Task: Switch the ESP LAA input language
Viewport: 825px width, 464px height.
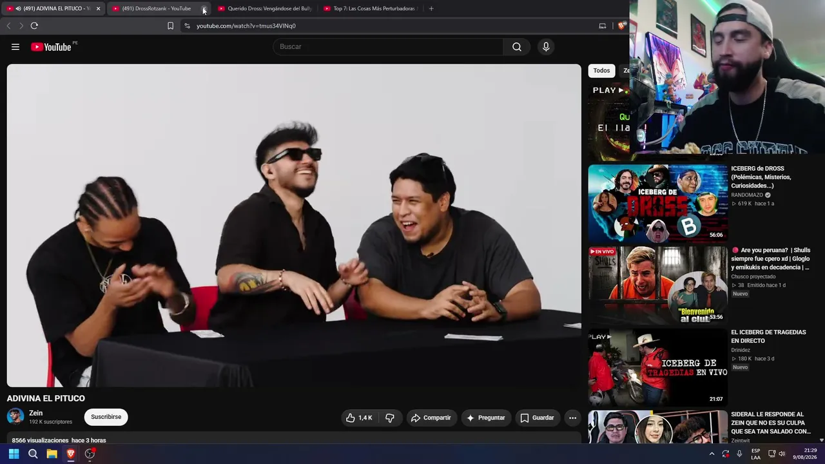Action: [x=756, y=454]
